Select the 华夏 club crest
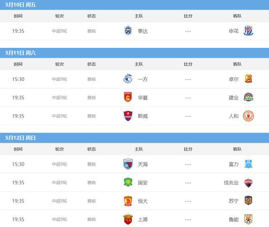269x227 pixels. [x=128, y=97]
